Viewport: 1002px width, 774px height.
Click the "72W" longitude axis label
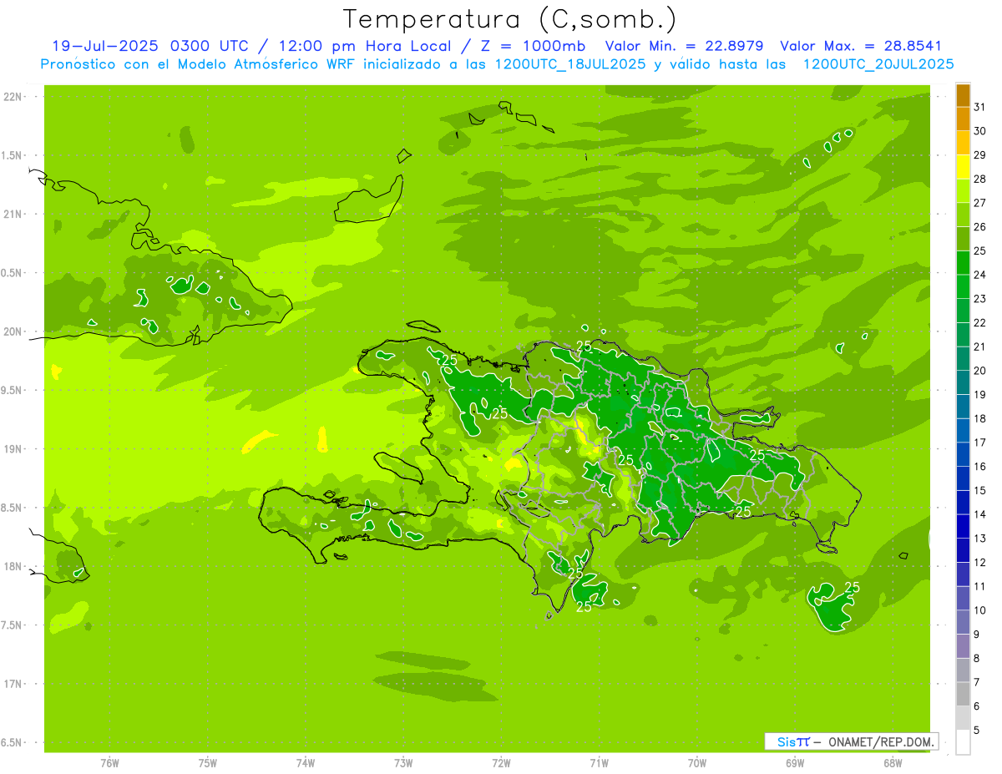(501, 763)
